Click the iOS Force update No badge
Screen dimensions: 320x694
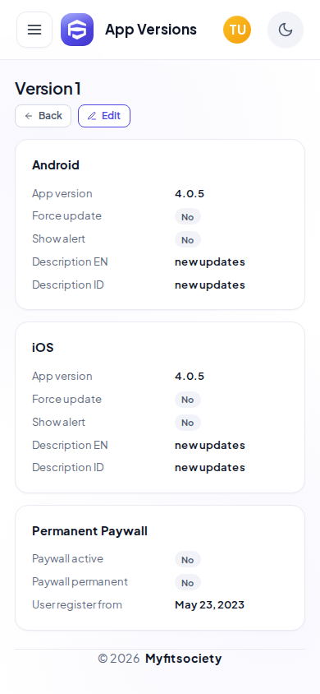coord(188,400)
